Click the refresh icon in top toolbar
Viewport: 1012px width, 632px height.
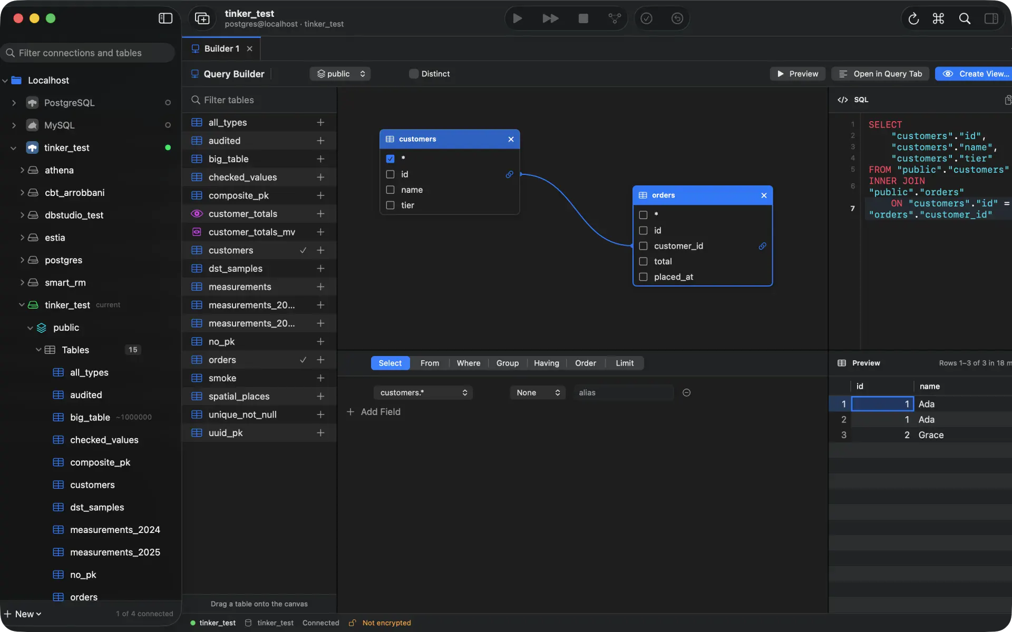[x=913, y=18]
